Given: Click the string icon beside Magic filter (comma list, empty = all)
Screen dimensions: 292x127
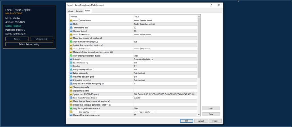Looking at the screenshot, I should (71, 38).
